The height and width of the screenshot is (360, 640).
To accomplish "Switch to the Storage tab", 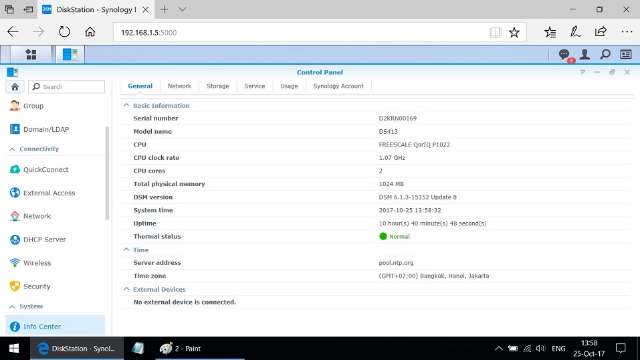I will coord(217,86).
